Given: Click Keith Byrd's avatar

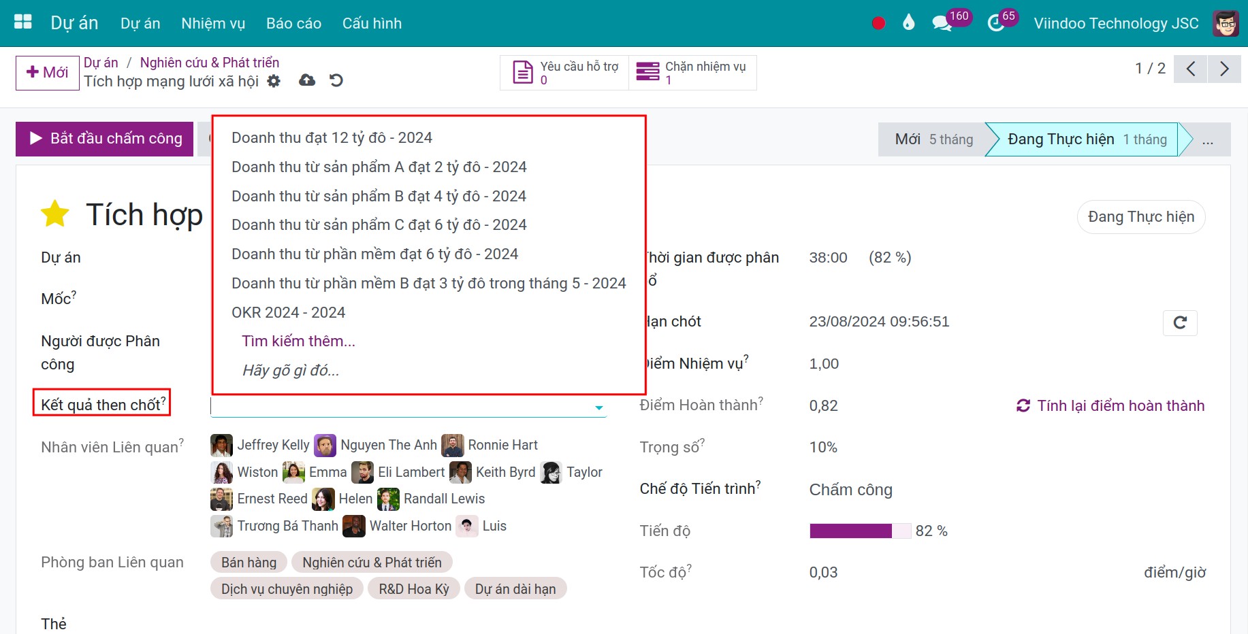Looking at the screenshot, I should point(460,472).
